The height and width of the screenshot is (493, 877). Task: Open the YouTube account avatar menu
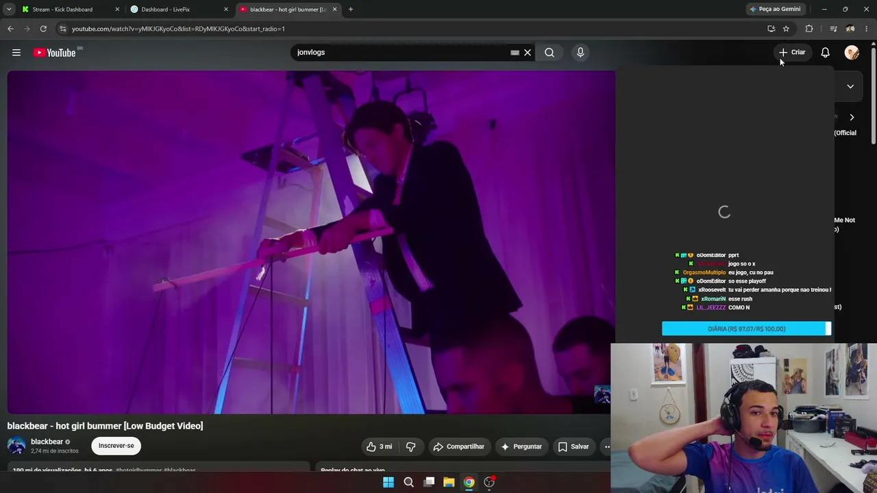852,53
